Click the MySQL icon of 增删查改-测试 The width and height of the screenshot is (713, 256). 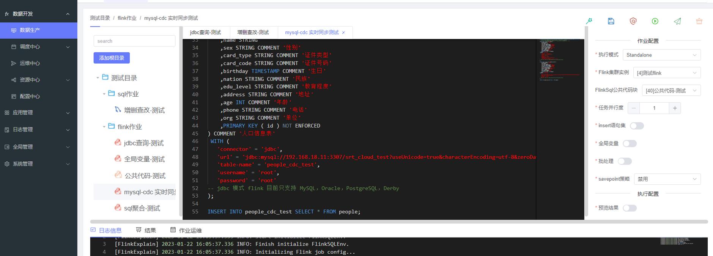[x=118, y=110]
